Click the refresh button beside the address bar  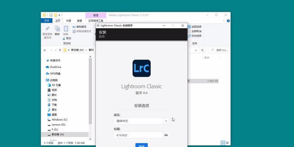[202, 50]
